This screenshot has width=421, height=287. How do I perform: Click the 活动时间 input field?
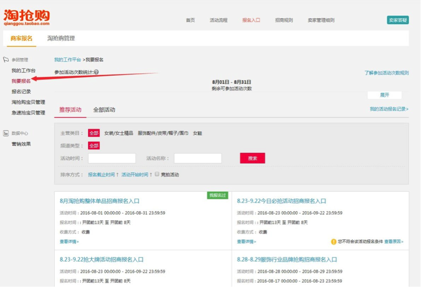point(112,158)
